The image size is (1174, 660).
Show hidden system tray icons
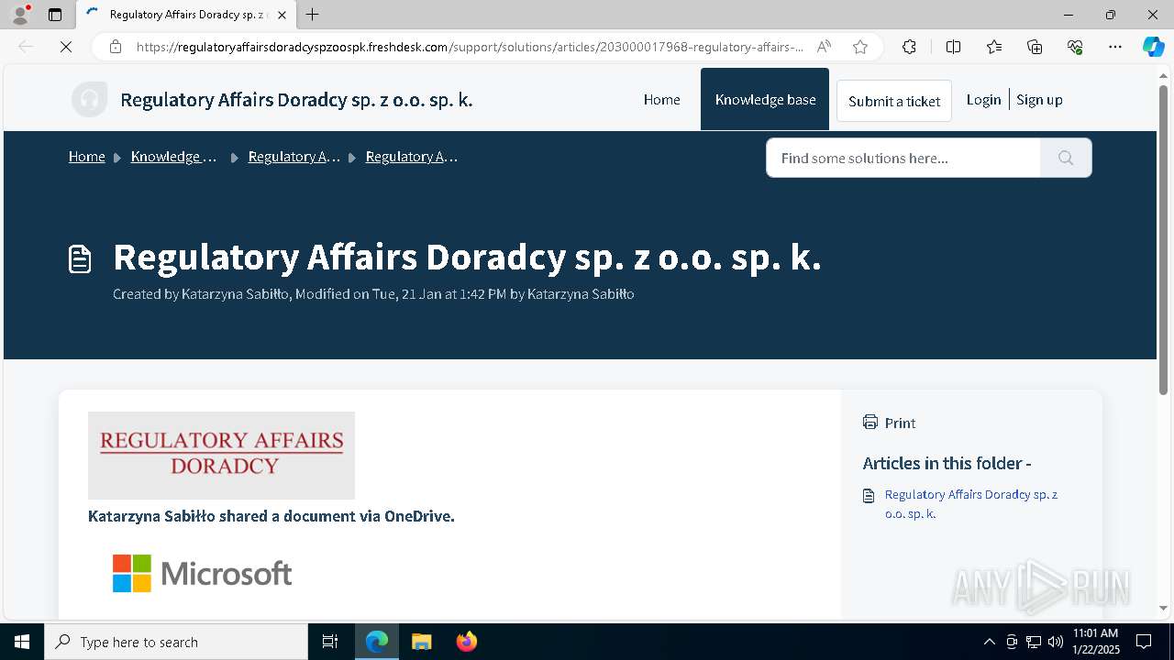tap(989, 642)
